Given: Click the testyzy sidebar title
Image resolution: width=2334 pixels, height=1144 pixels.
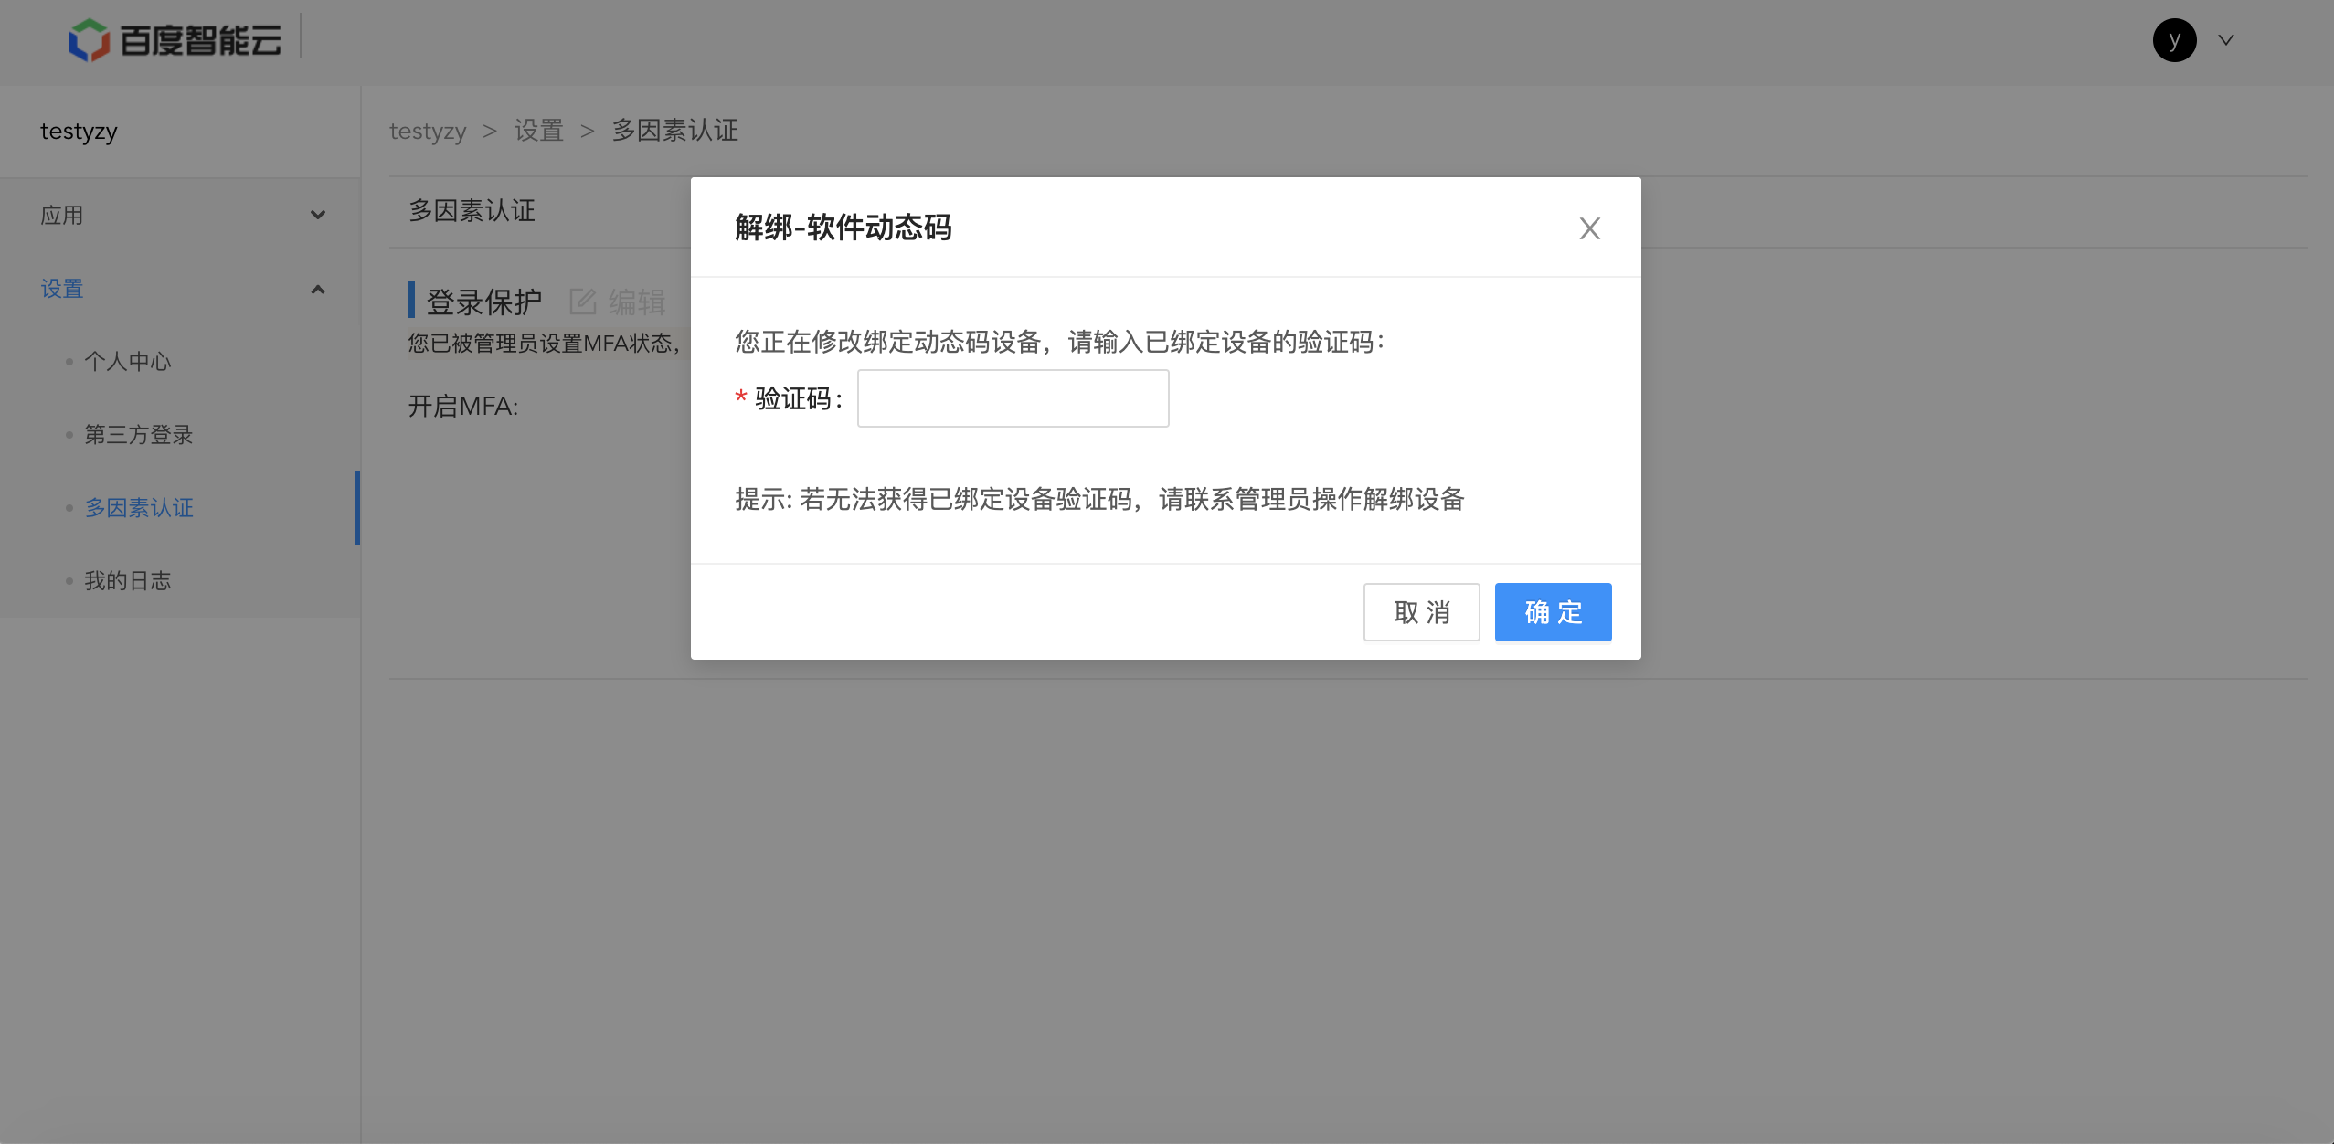Looking at the screenshot, I should [79, 132].
